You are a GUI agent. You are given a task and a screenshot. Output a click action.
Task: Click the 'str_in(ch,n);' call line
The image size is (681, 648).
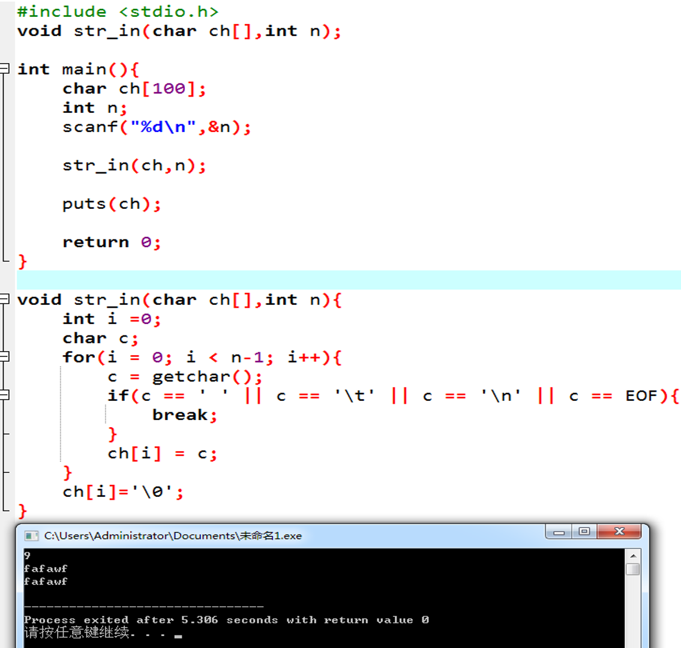(x=134, y=166)
